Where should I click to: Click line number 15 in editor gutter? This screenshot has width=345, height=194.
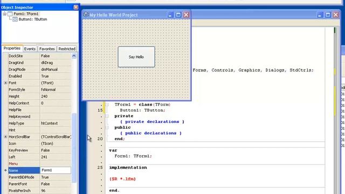click(100, 110)
